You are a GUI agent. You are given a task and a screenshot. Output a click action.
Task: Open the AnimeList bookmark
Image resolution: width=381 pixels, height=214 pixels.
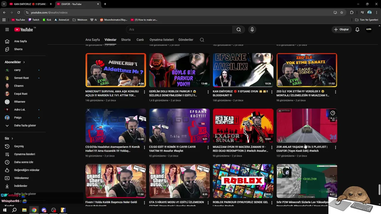(x=62, y=20)
